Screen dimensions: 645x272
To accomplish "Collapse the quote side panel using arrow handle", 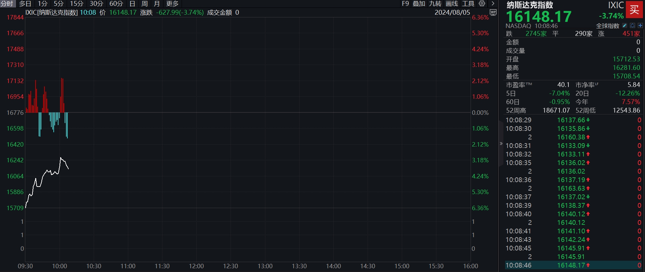I will click(501, 144).
